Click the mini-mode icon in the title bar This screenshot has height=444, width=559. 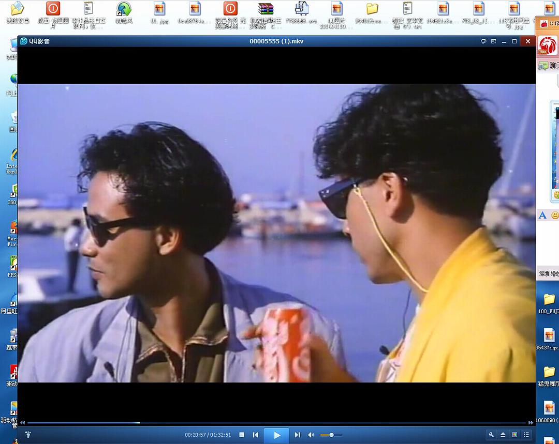pos(494,41)
